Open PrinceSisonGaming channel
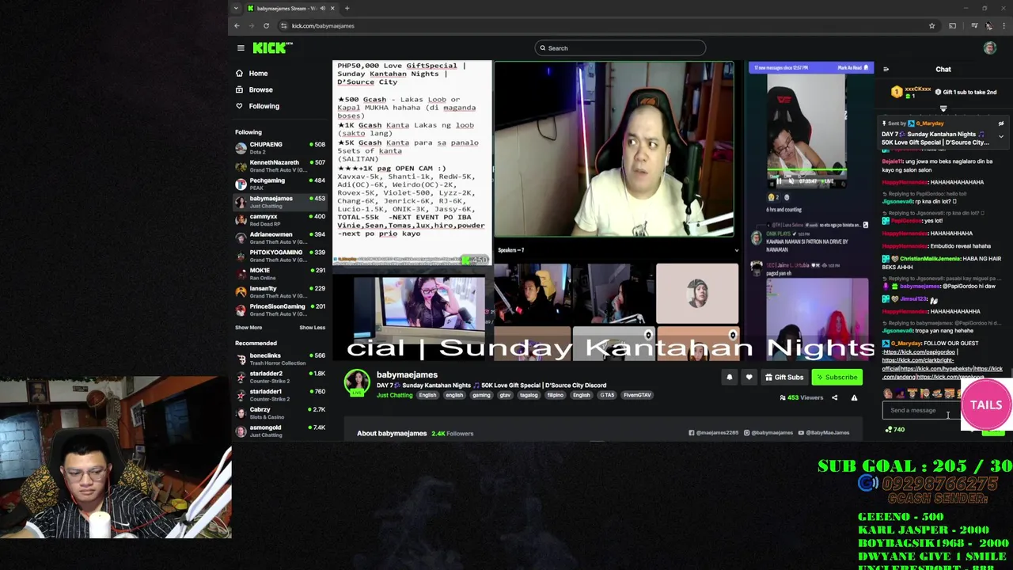 [280, 310]
